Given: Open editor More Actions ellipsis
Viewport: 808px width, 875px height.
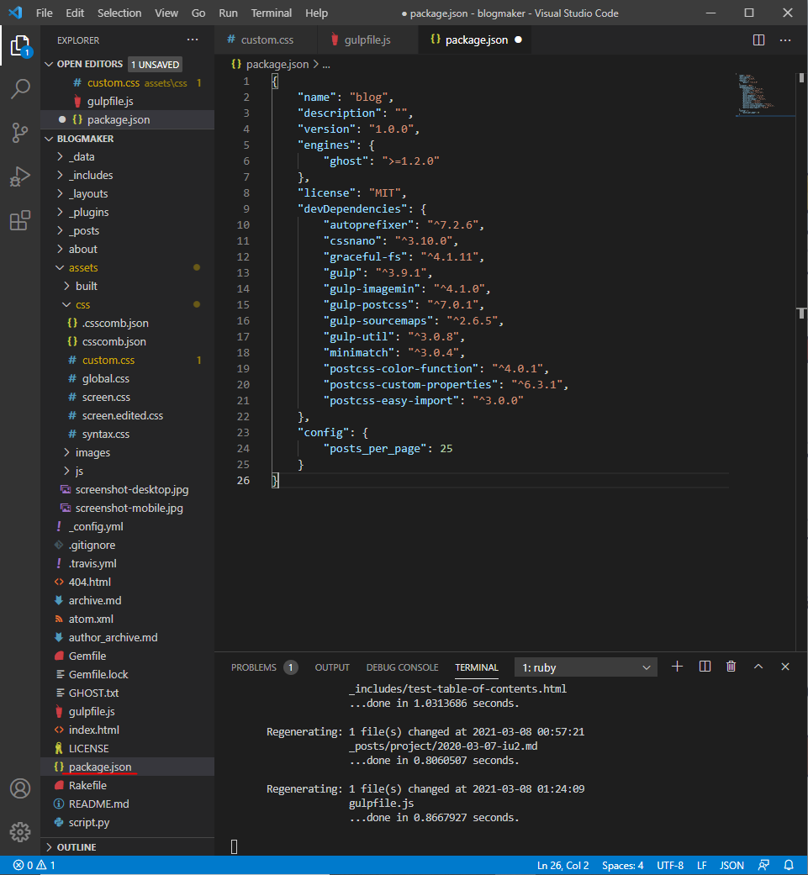Looking at the screenshot, I should click(785, 40).
